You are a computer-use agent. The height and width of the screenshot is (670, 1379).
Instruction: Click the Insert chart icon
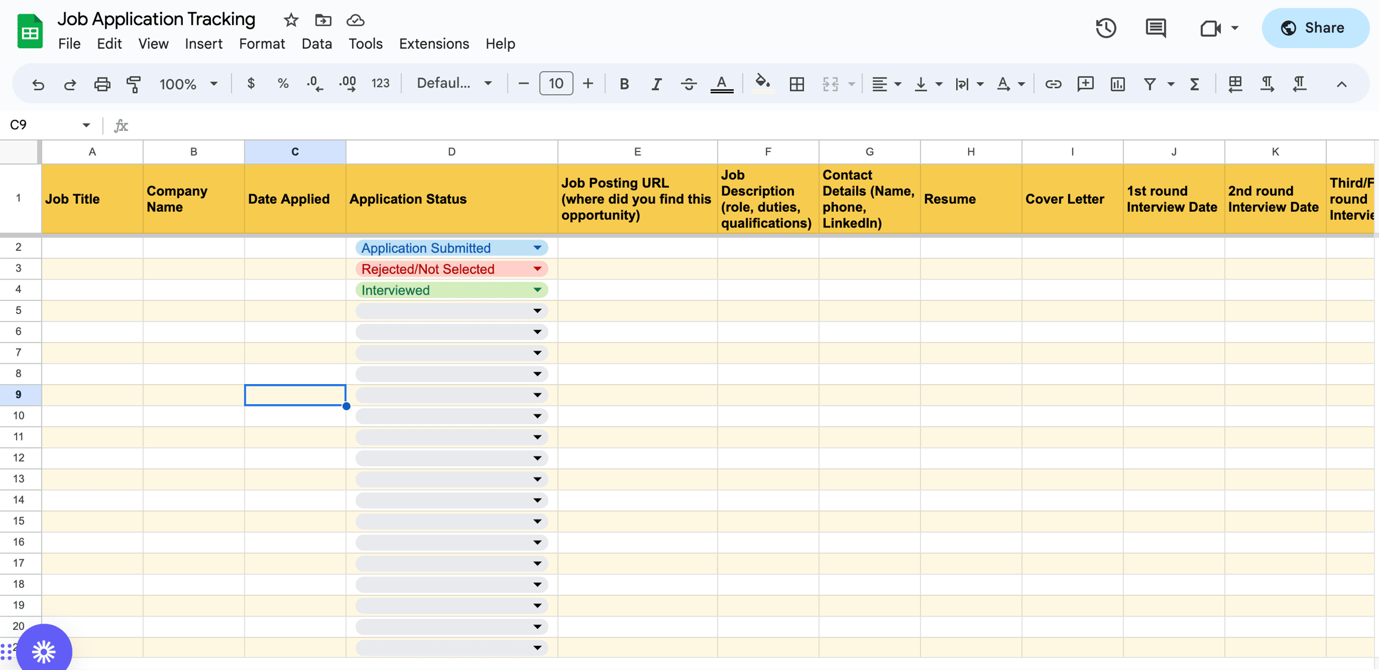[1117, 84]
